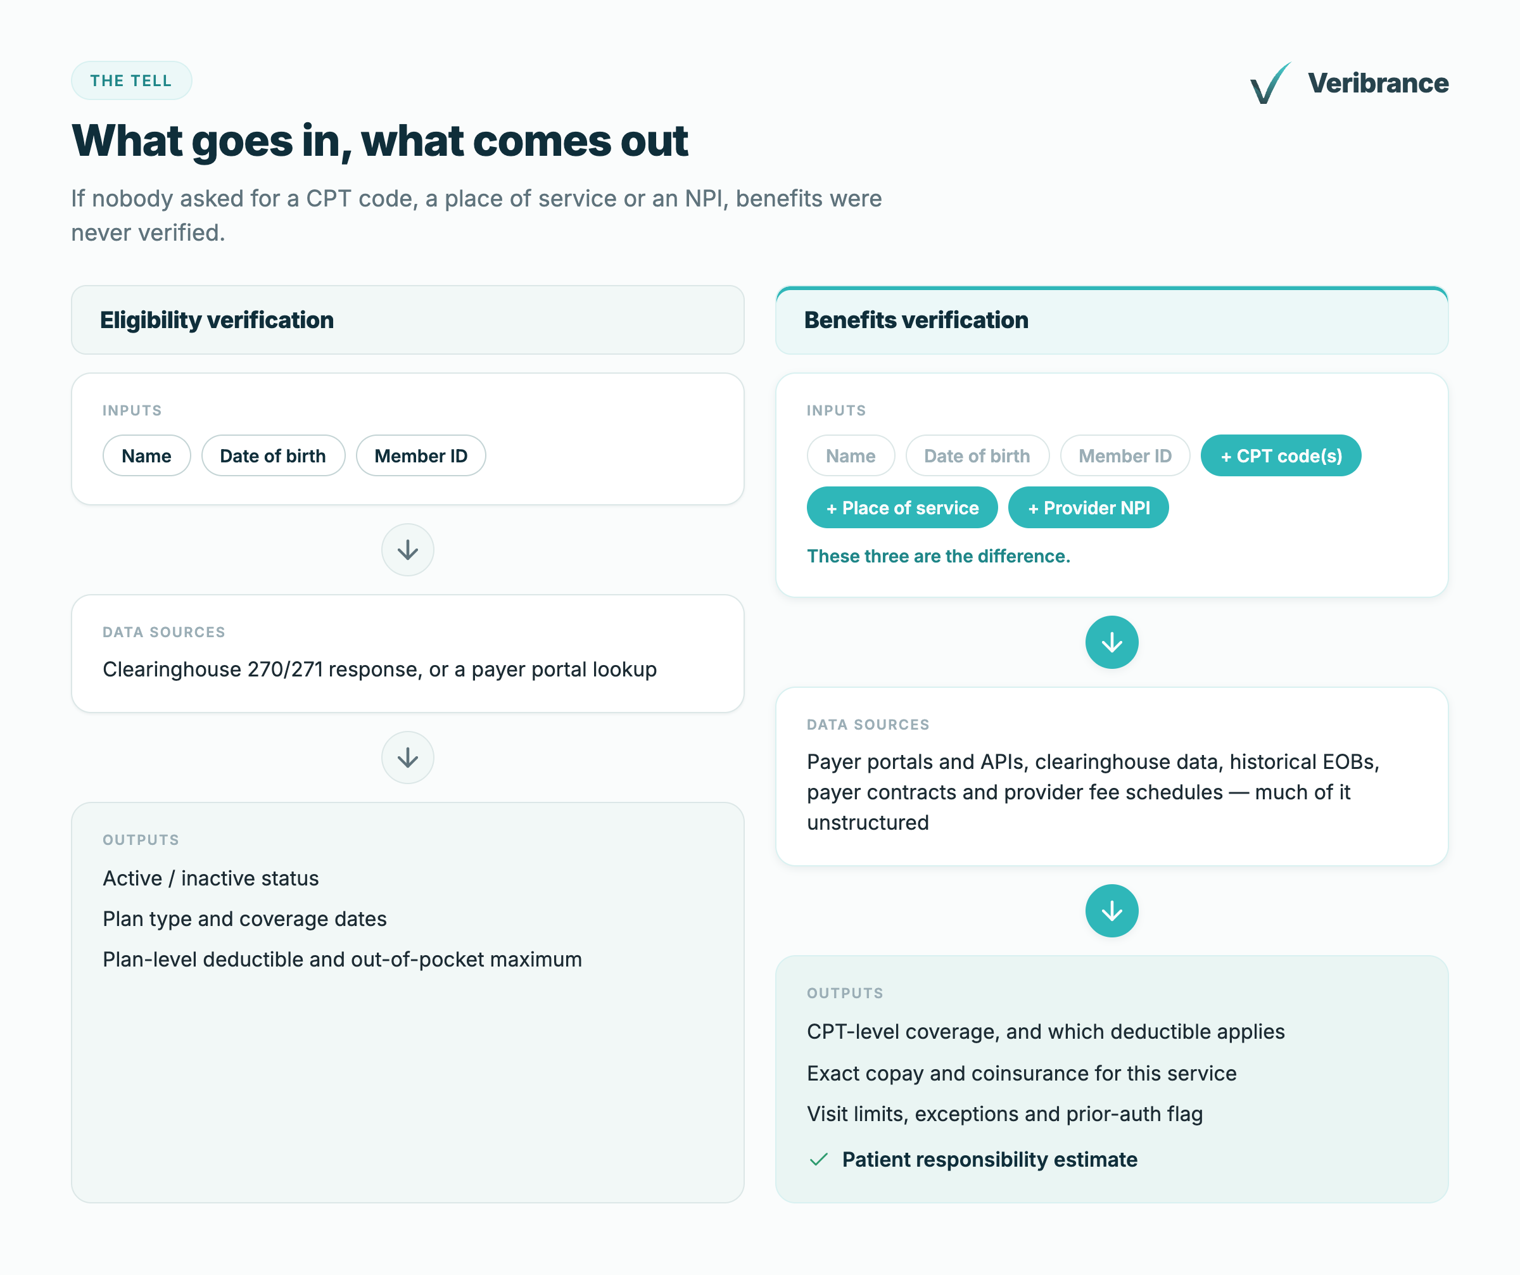This screenshot has height=1275, width=1520.
Task: Click the Veribrance checkmark logo icon
Action: coord(1270,83)
